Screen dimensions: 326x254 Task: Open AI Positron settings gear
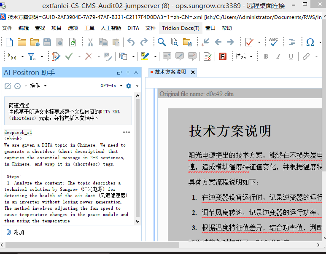tap(129, 86)
